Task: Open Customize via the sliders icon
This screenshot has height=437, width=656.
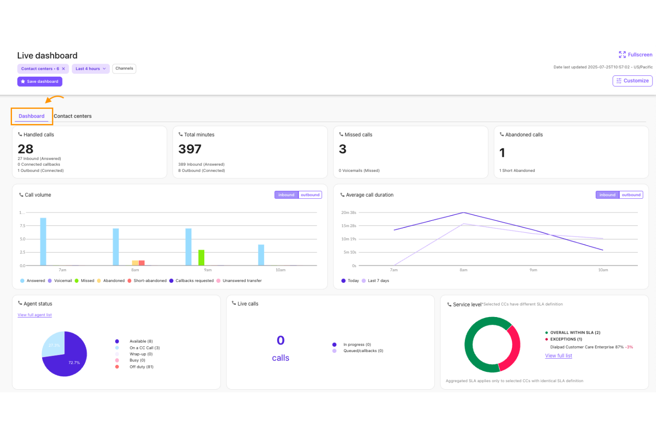Action: [619, 81]
